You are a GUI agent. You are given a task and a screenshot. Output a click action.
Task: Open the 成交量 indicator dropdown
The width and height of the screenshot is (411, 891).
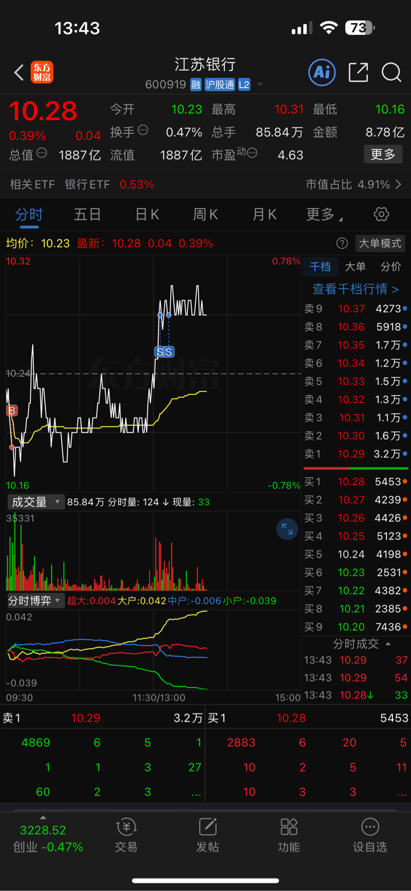(x=35, y=502)
